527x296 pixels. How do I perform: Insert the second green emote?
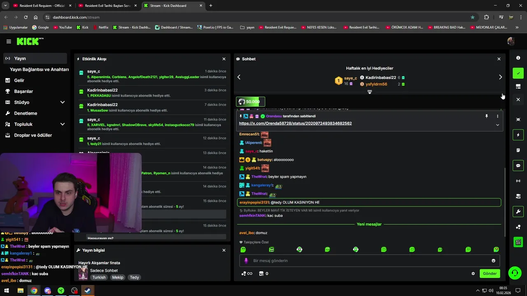click(271, 250)
